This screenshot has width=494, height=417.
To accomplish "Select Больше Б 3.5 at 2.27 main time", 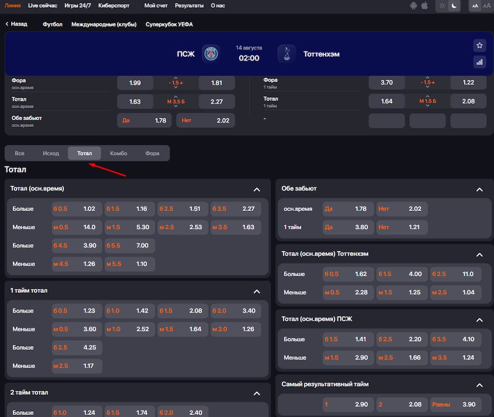I will [x=236, y=208].
